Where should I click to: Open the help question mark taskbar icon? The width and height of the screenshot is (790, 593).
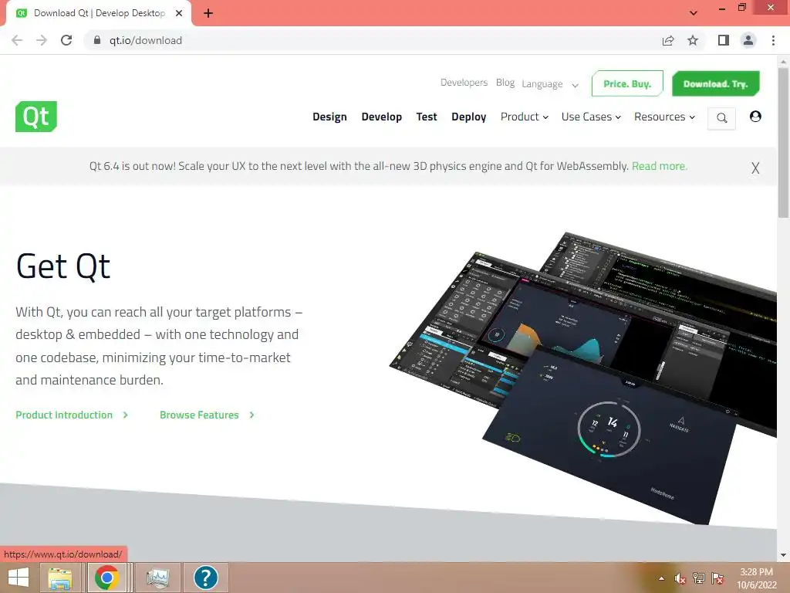(x=205, y=578)
